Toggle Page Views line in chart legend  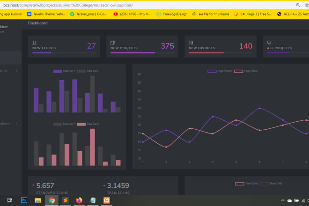(246, 71)
